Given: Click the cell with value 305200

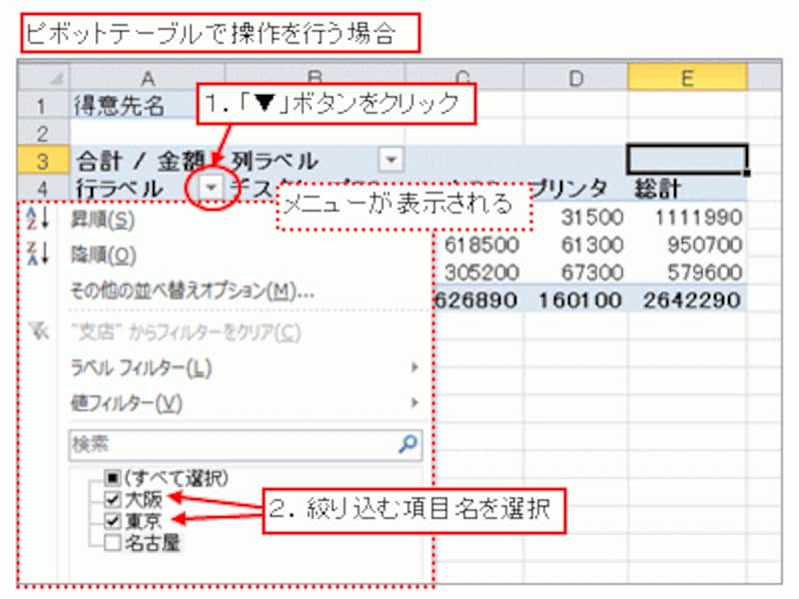Looking at the screenshot, I should [481, 273].
